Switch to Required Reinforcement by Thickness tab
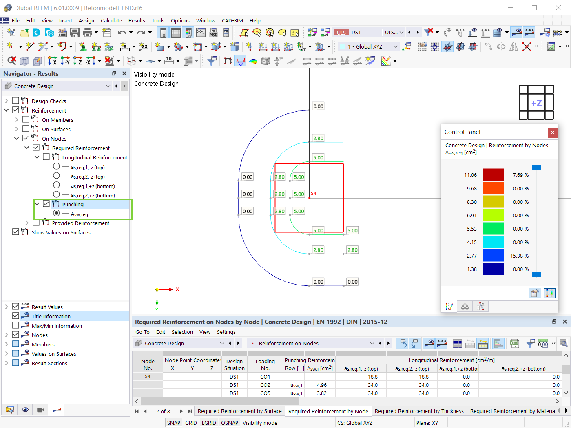Viewport: 571px width, 428px height. click(x=419, y=411)
